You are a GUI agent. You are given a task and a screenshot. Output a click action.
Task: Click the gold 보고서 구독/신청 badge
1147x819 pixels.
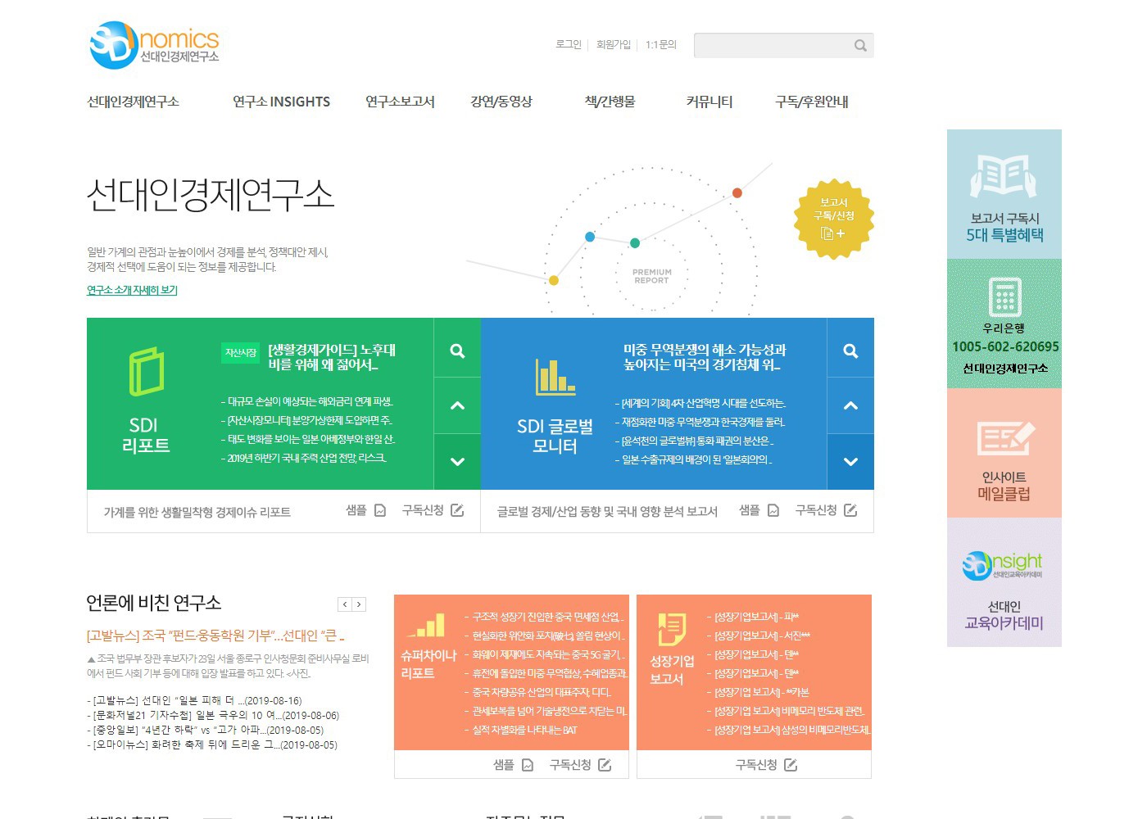click(834, 219)
